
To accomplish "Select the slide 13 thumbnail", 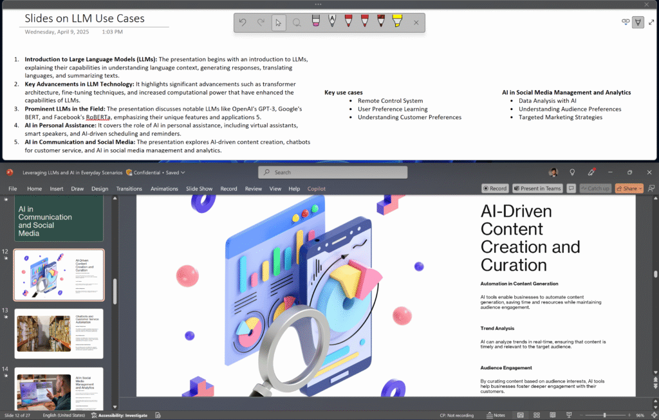I will pos(59,333).
